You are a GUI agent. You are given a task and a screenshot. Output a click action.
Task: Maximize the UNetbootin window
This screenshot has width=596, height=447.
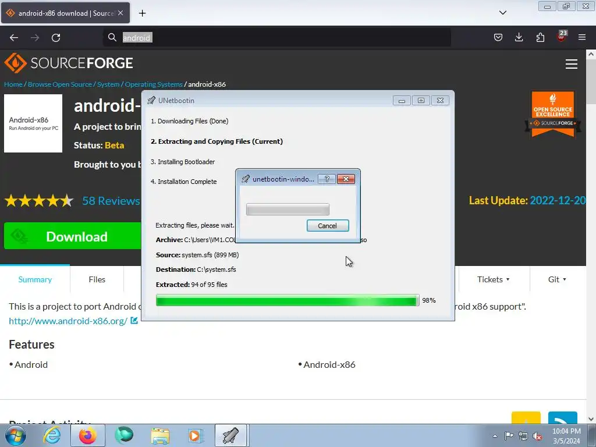coord(421,101)
